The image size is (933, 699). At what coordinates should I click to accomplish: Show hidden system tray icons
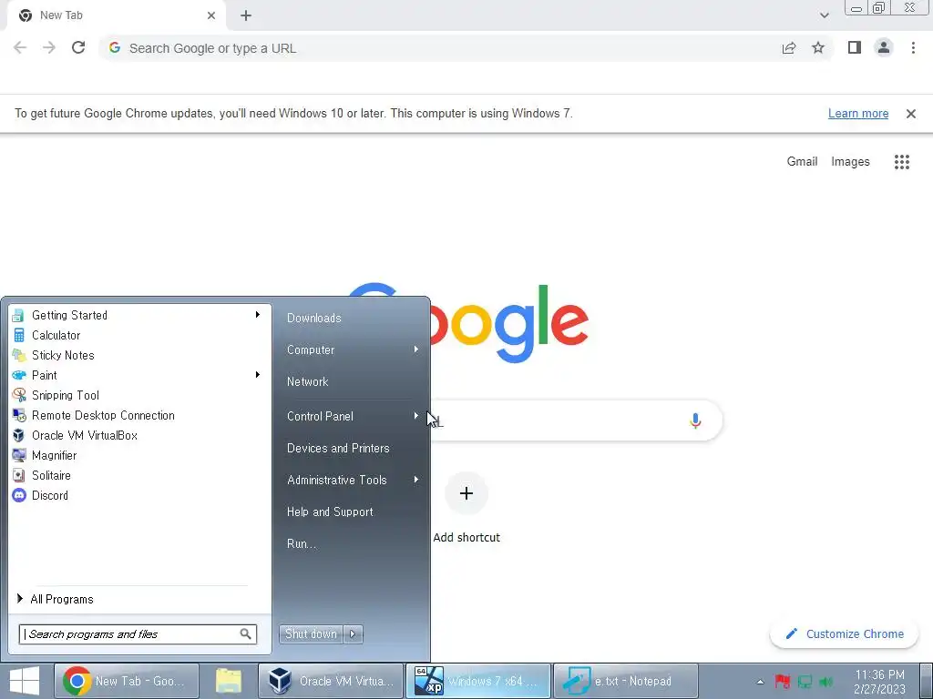tap(760, 682)
